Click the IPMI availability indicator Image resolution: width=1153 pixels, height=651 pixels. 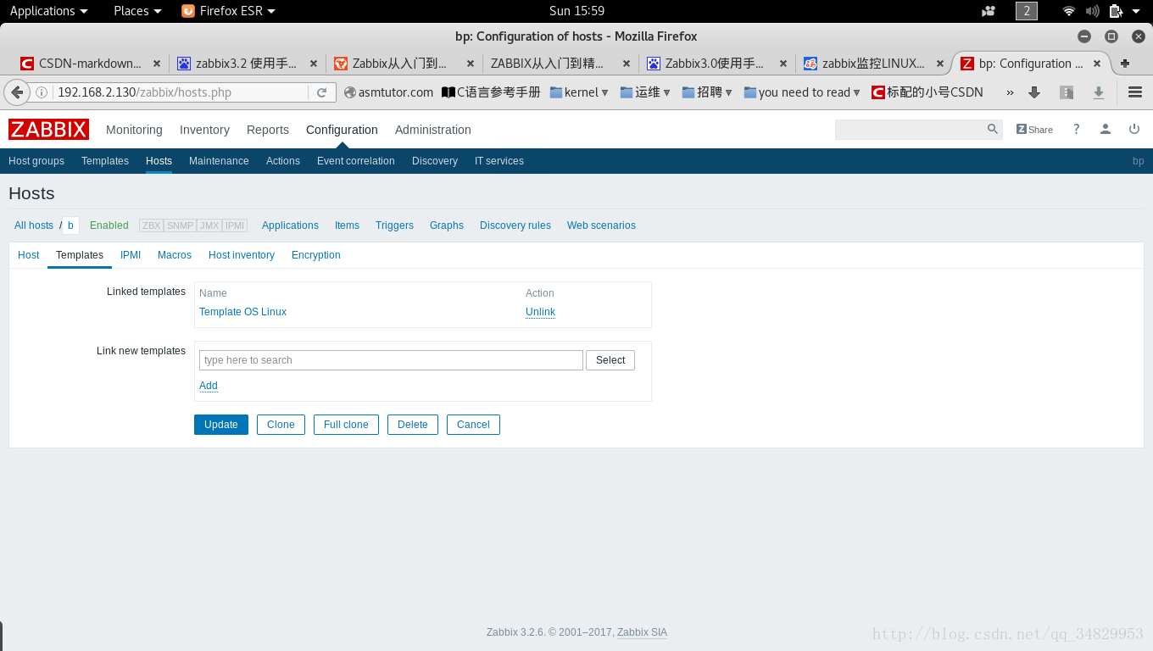tap(235, 225)
